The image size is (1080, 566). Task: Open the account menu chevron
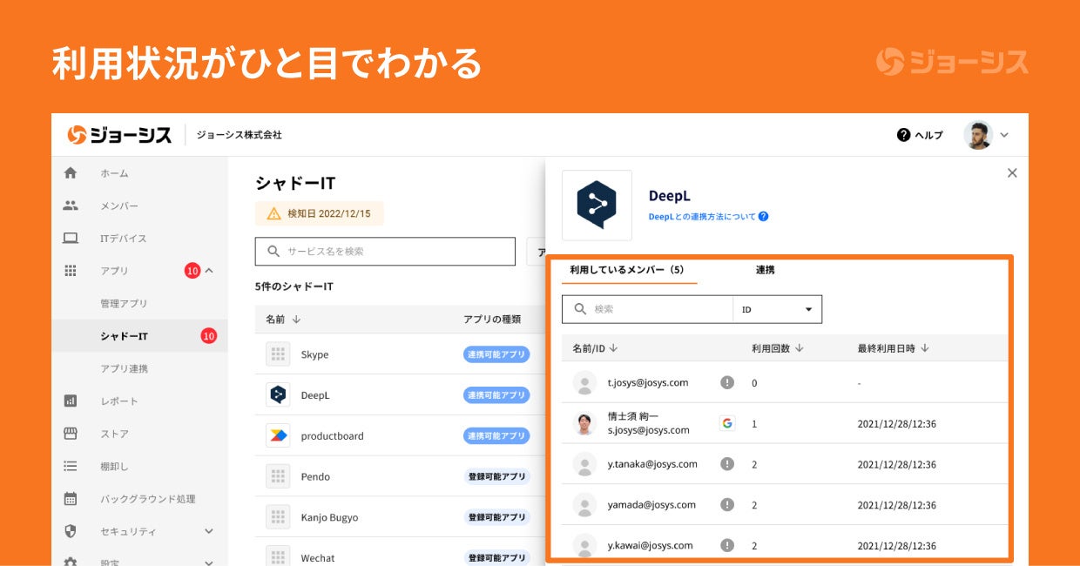pyautogui.click(x=1004, y=135)
